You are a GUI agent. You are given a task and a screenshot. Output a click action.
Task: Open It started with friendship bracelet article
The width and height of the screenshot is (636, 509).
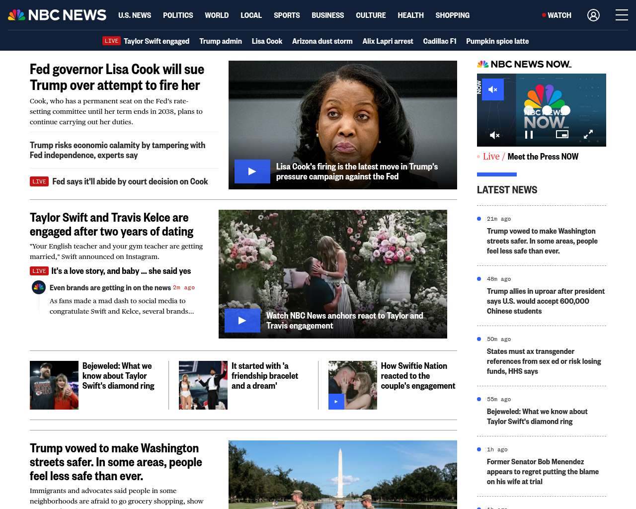point(265,376)
